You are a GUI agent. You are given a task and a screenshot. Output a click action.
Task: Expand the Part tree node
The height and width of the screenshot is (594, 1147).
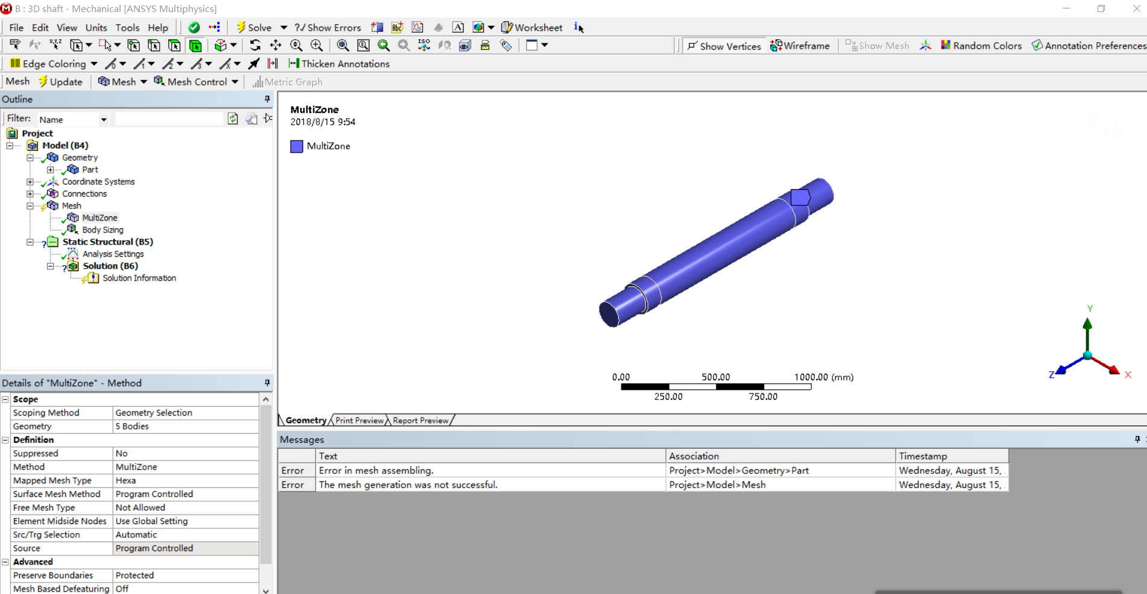(x=50, y=169)
